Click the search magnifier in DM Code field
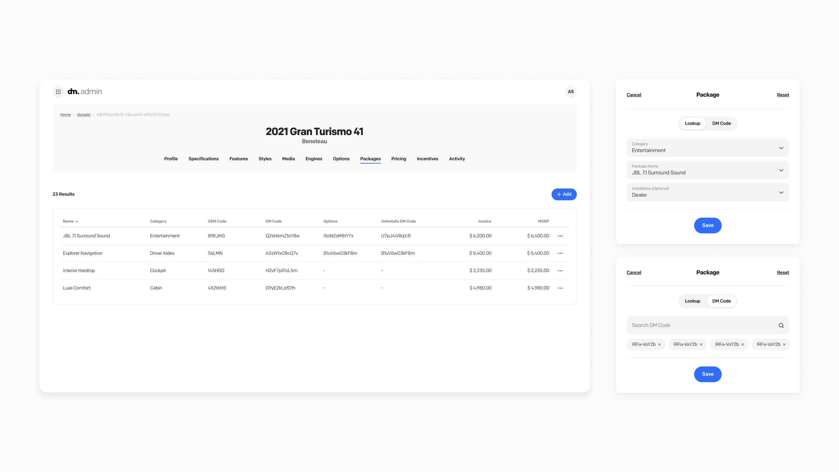This screenshot has width=839, height=472. 781,325
